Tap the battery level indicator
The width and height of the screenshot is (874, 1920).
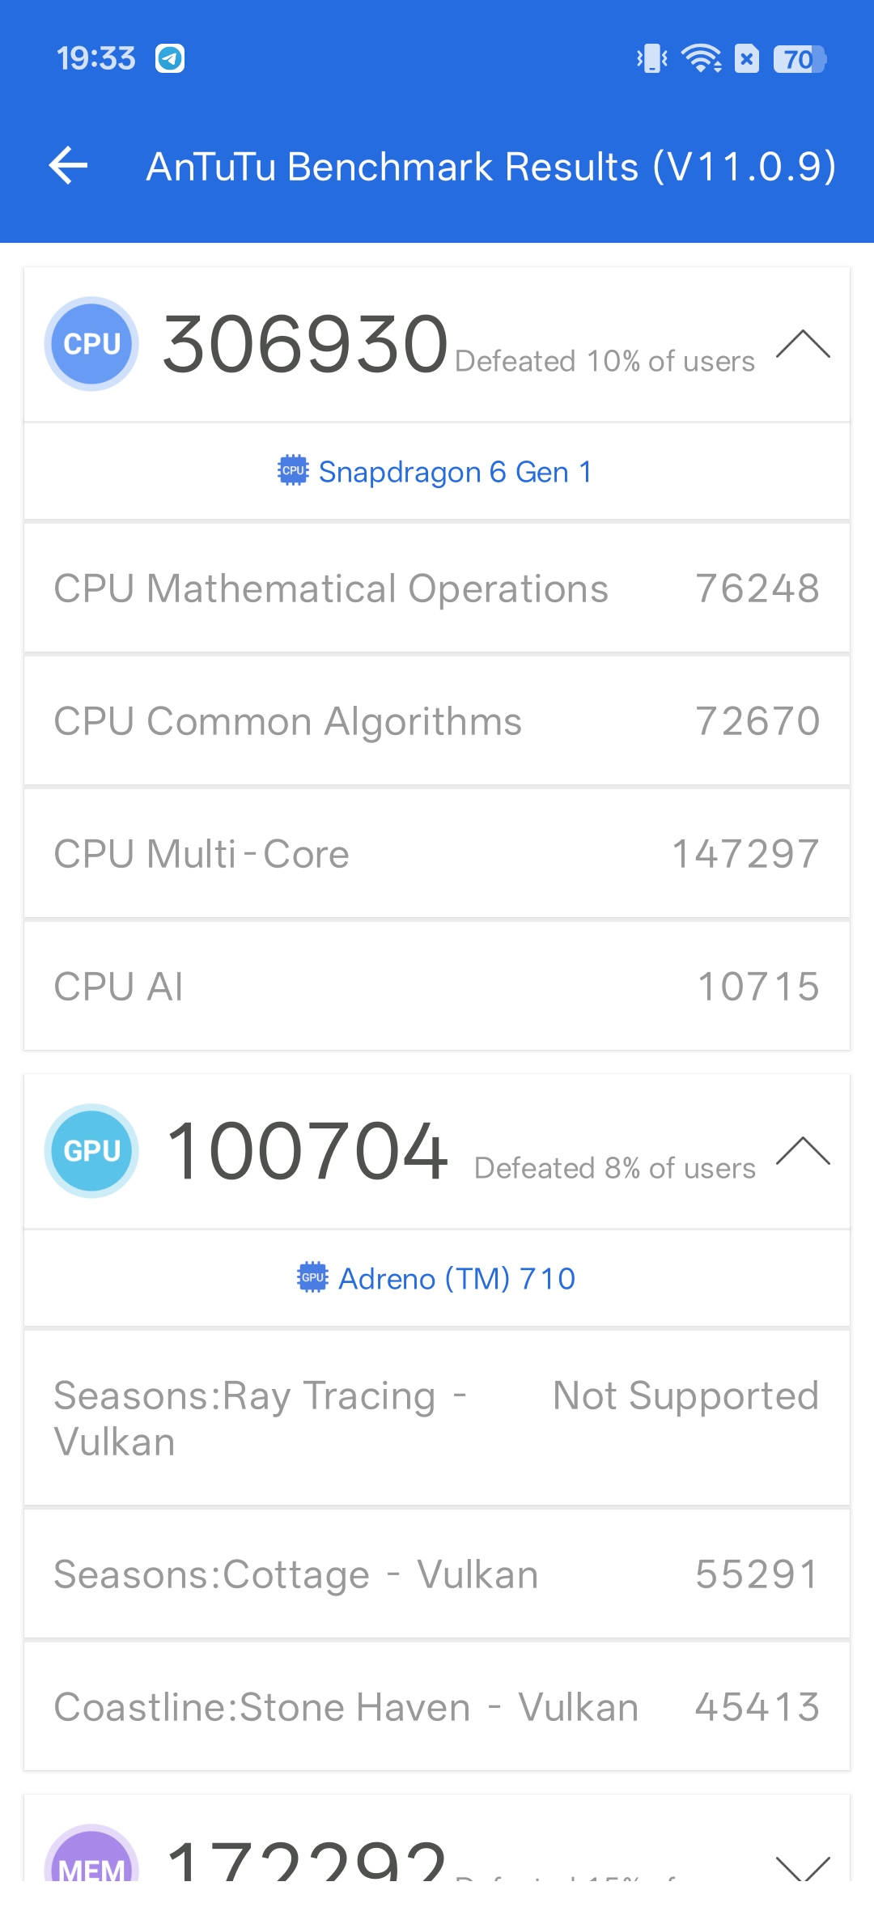click(x=800, y=59)
